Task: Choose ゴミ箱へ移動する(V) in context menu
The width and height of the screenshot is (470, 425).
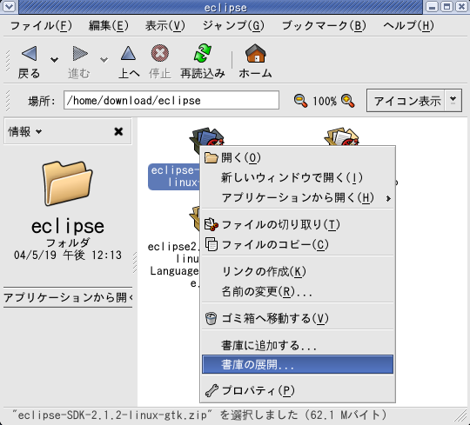Action: pos(298,318)
